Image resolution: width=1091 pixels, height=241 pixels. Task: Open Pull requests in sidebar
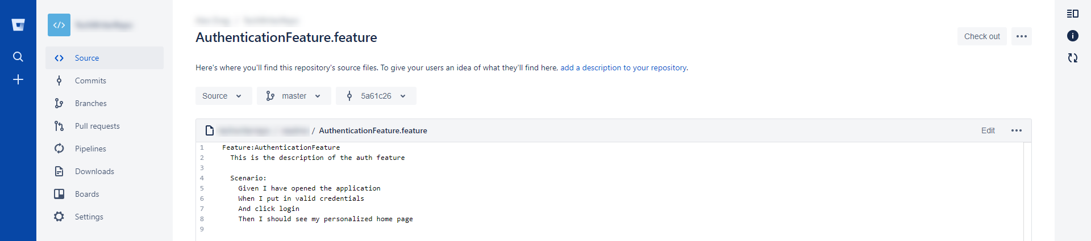97,126
